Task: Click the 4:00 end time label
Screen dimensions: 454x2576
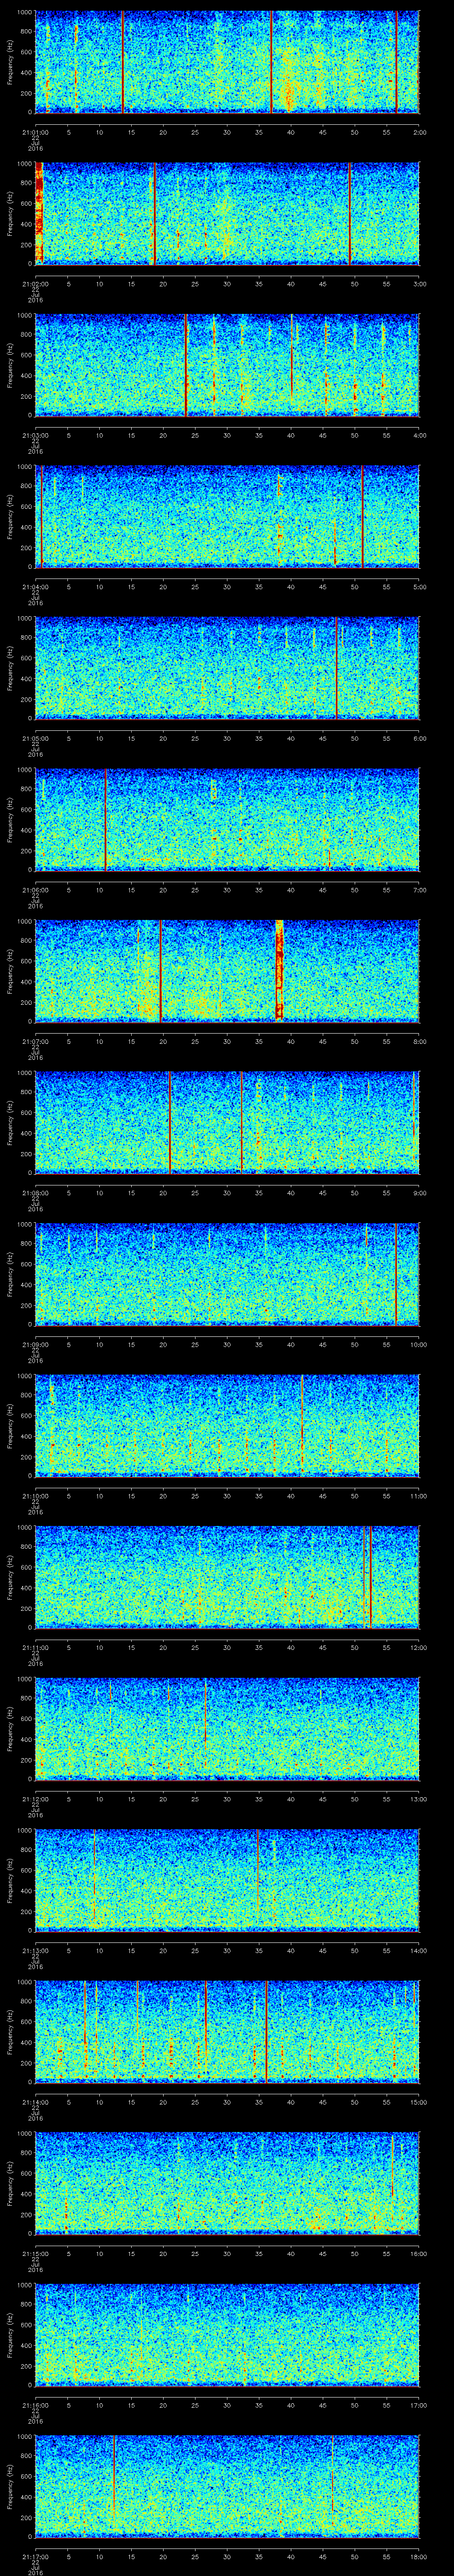Action: coord(420,435)
